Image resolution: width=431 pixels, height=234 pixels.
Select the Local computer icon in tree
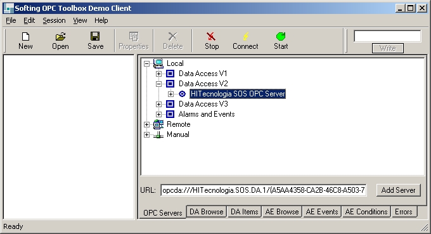coord(158,63)
